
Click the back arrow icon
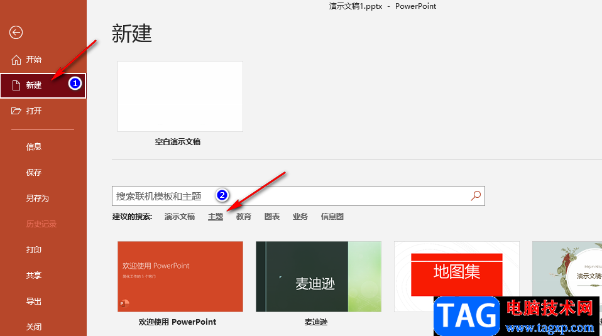pyautogui.click(x=16, y=32)
